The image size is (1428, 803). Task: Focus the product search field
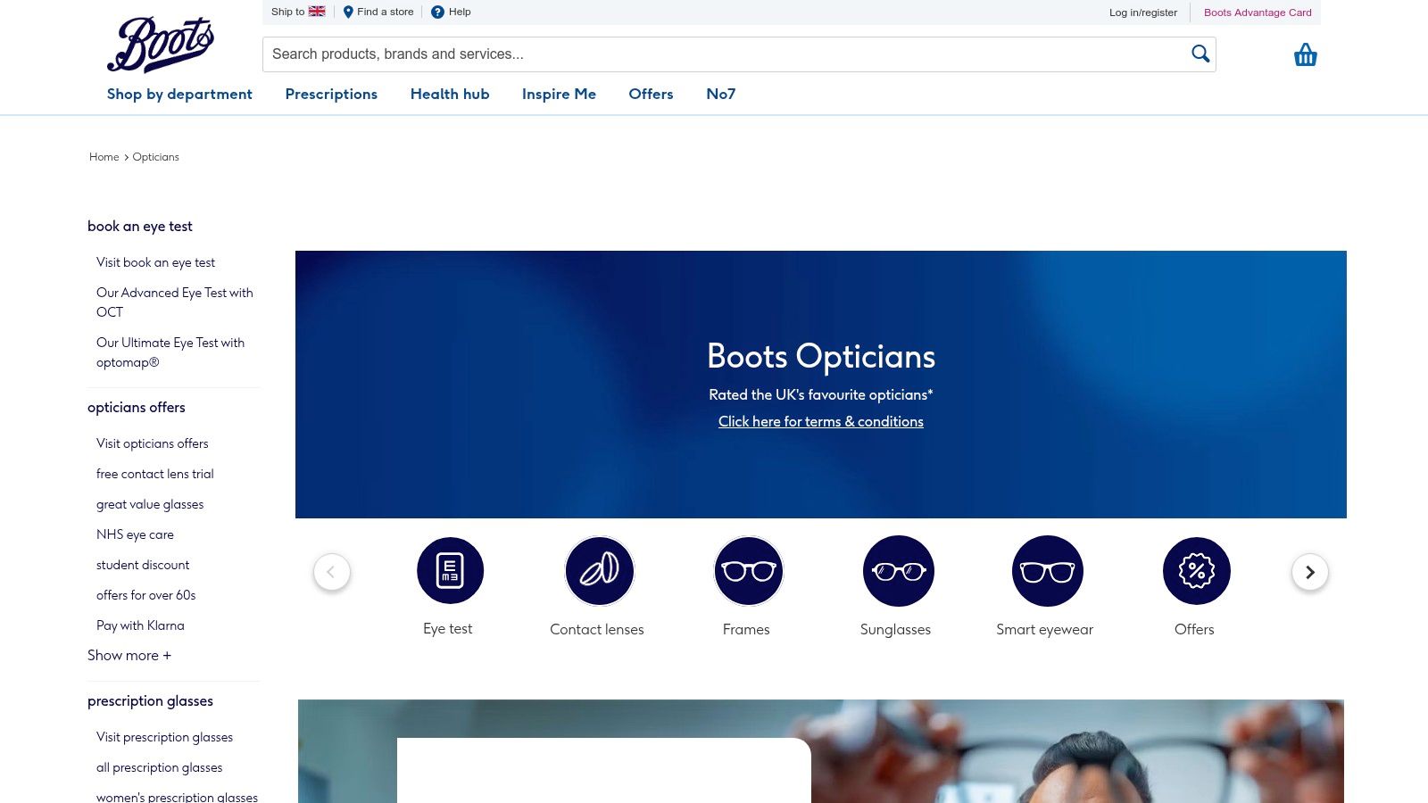739,54
